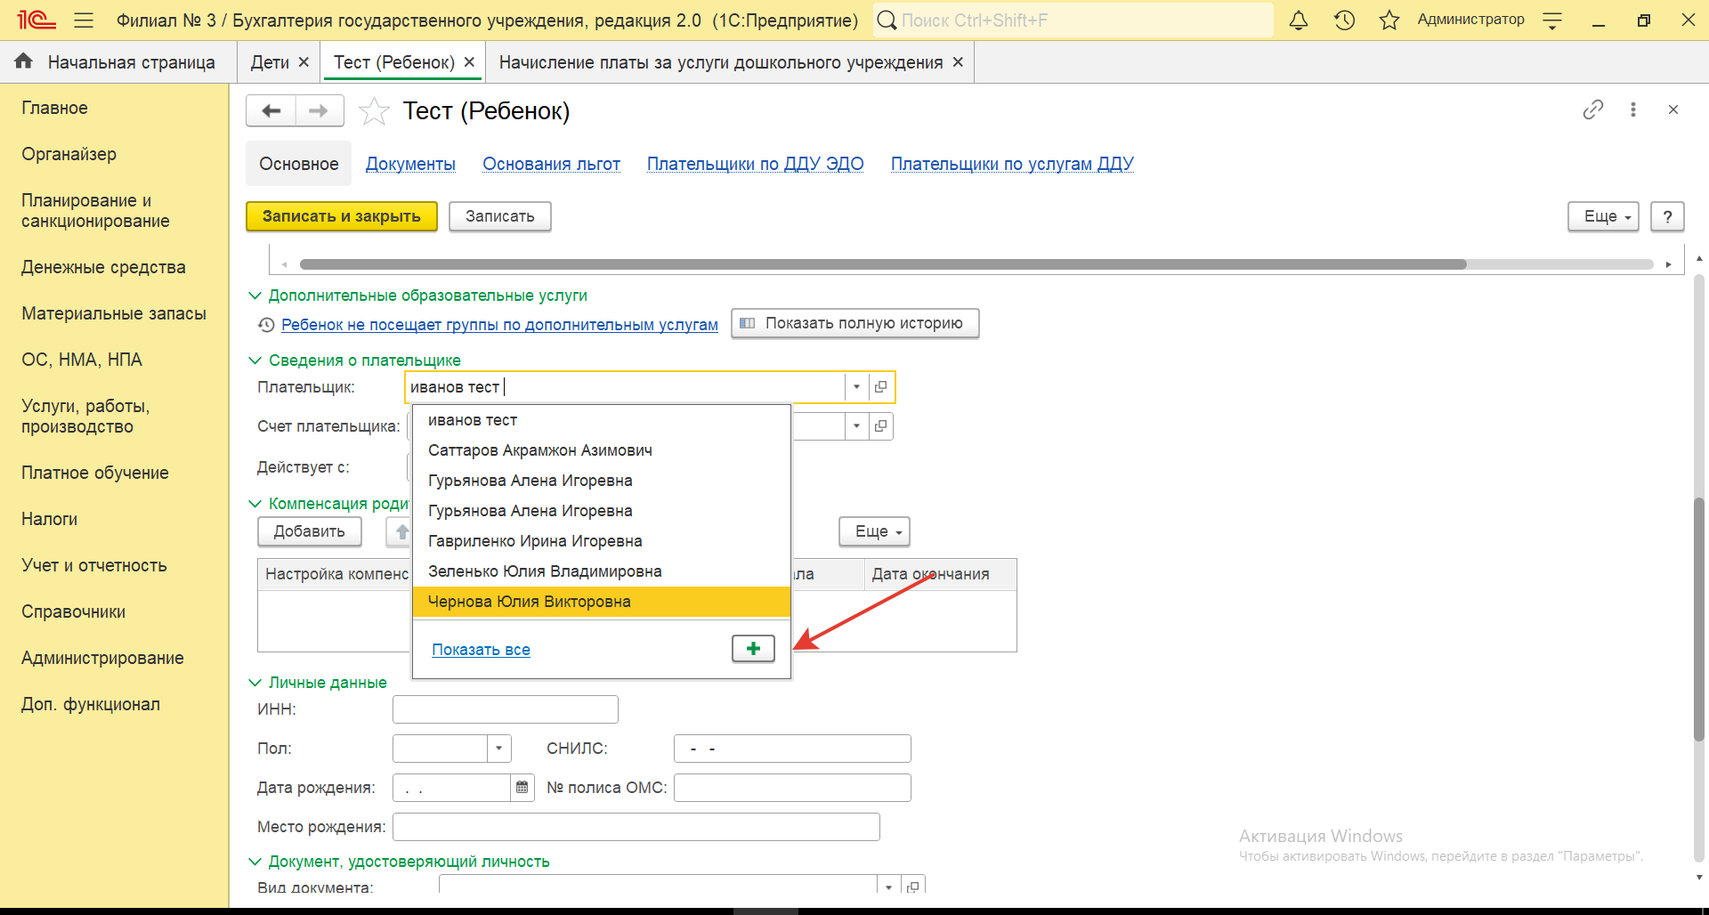Click the back navigation arrow
The width and height of the screenshot is (1709, 915).
pyautogui.click(x=271, y=110)
